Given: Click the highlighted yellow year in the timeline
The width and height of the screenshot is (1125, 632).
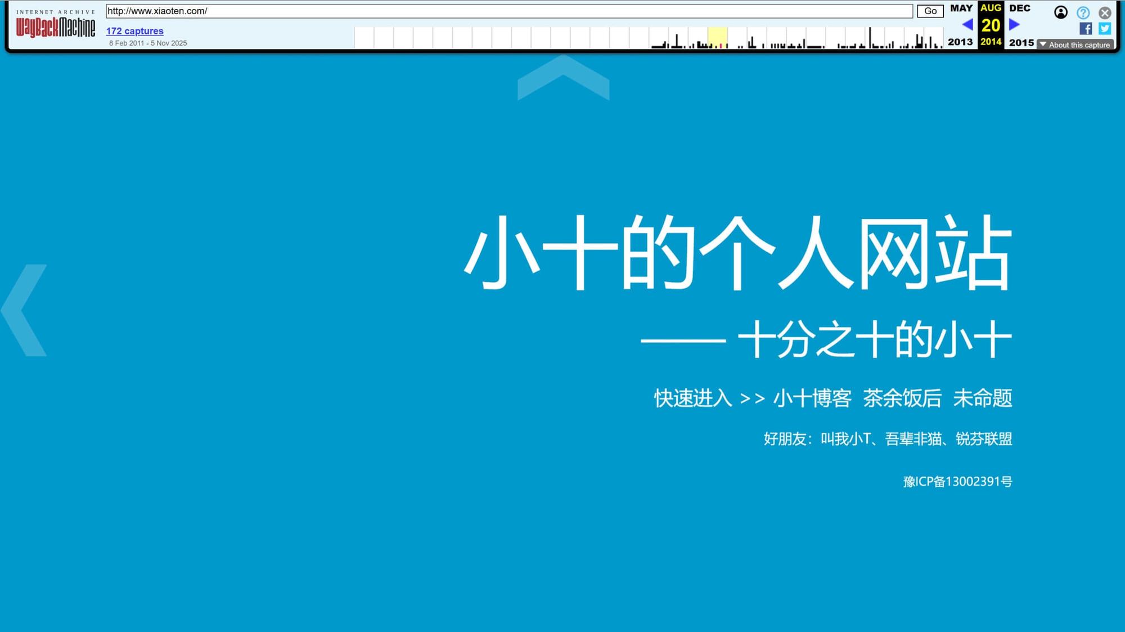Looking at the screenshot, I should click(717, 38).
